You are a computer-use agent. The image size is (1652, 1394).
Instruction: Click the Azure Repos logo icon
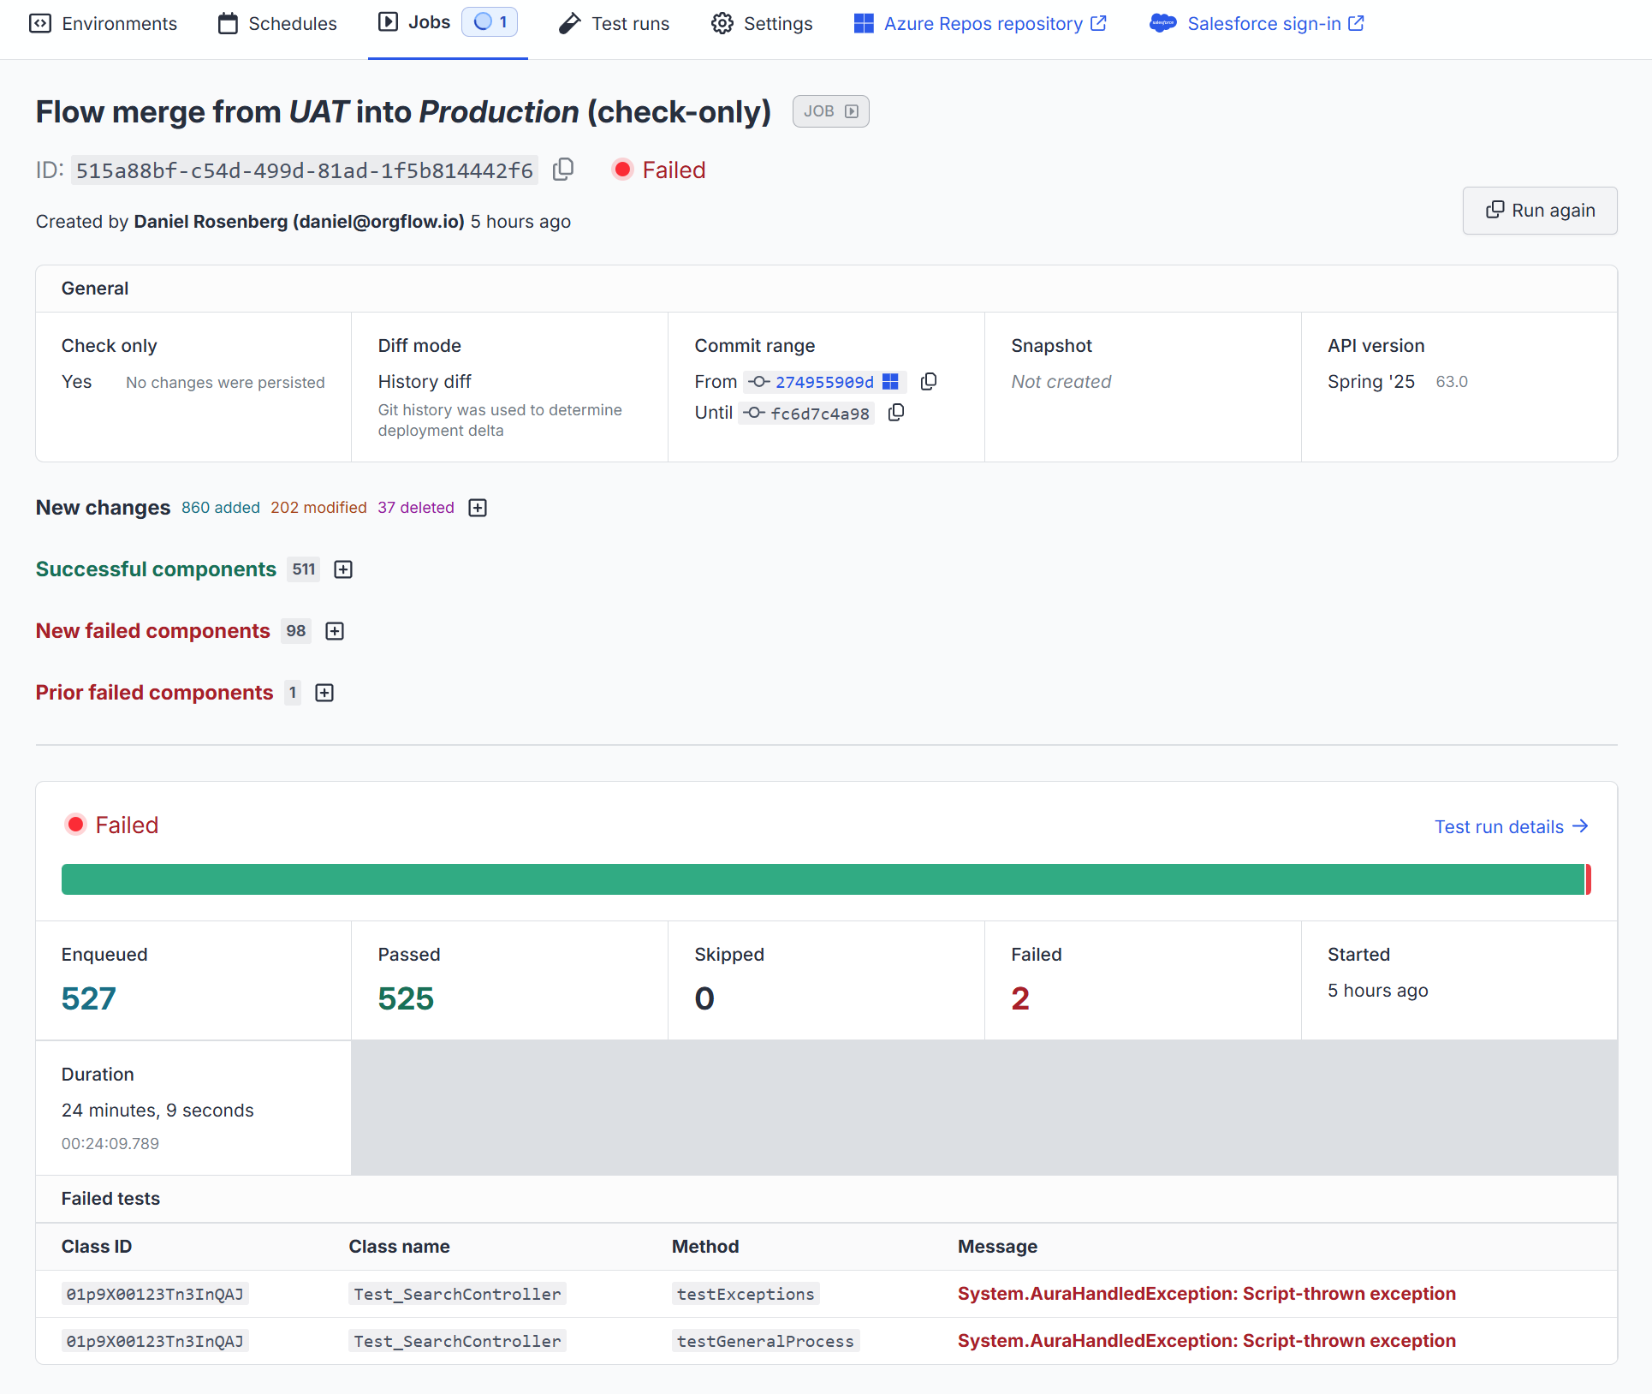(x=864, y=23)
